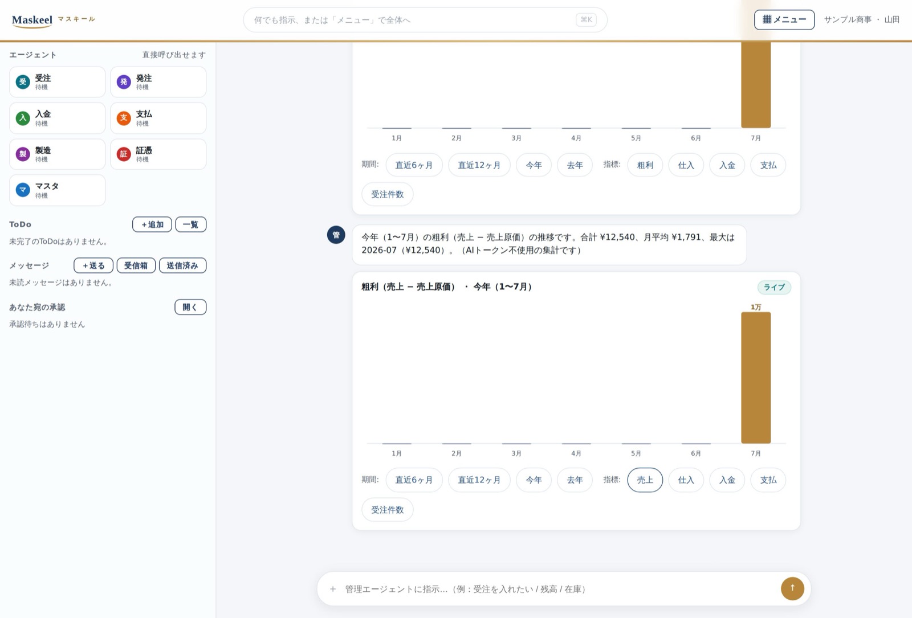The image size is (912, 618).
Task: Focus the top command search field
Action: click(425, 20)
